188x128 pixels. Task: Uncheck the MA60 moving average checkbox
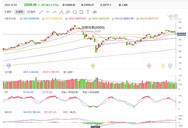[x=90, y=19]
